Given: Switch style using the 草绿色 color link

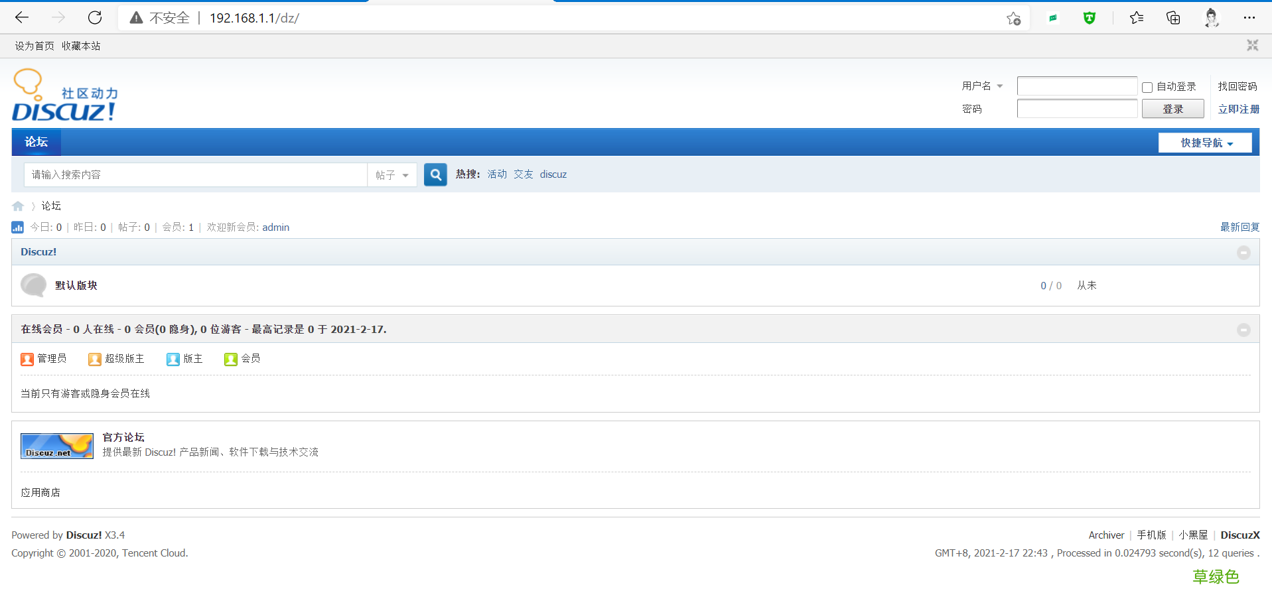Looking at the screenshot, I should click(x=1216, y=576).
